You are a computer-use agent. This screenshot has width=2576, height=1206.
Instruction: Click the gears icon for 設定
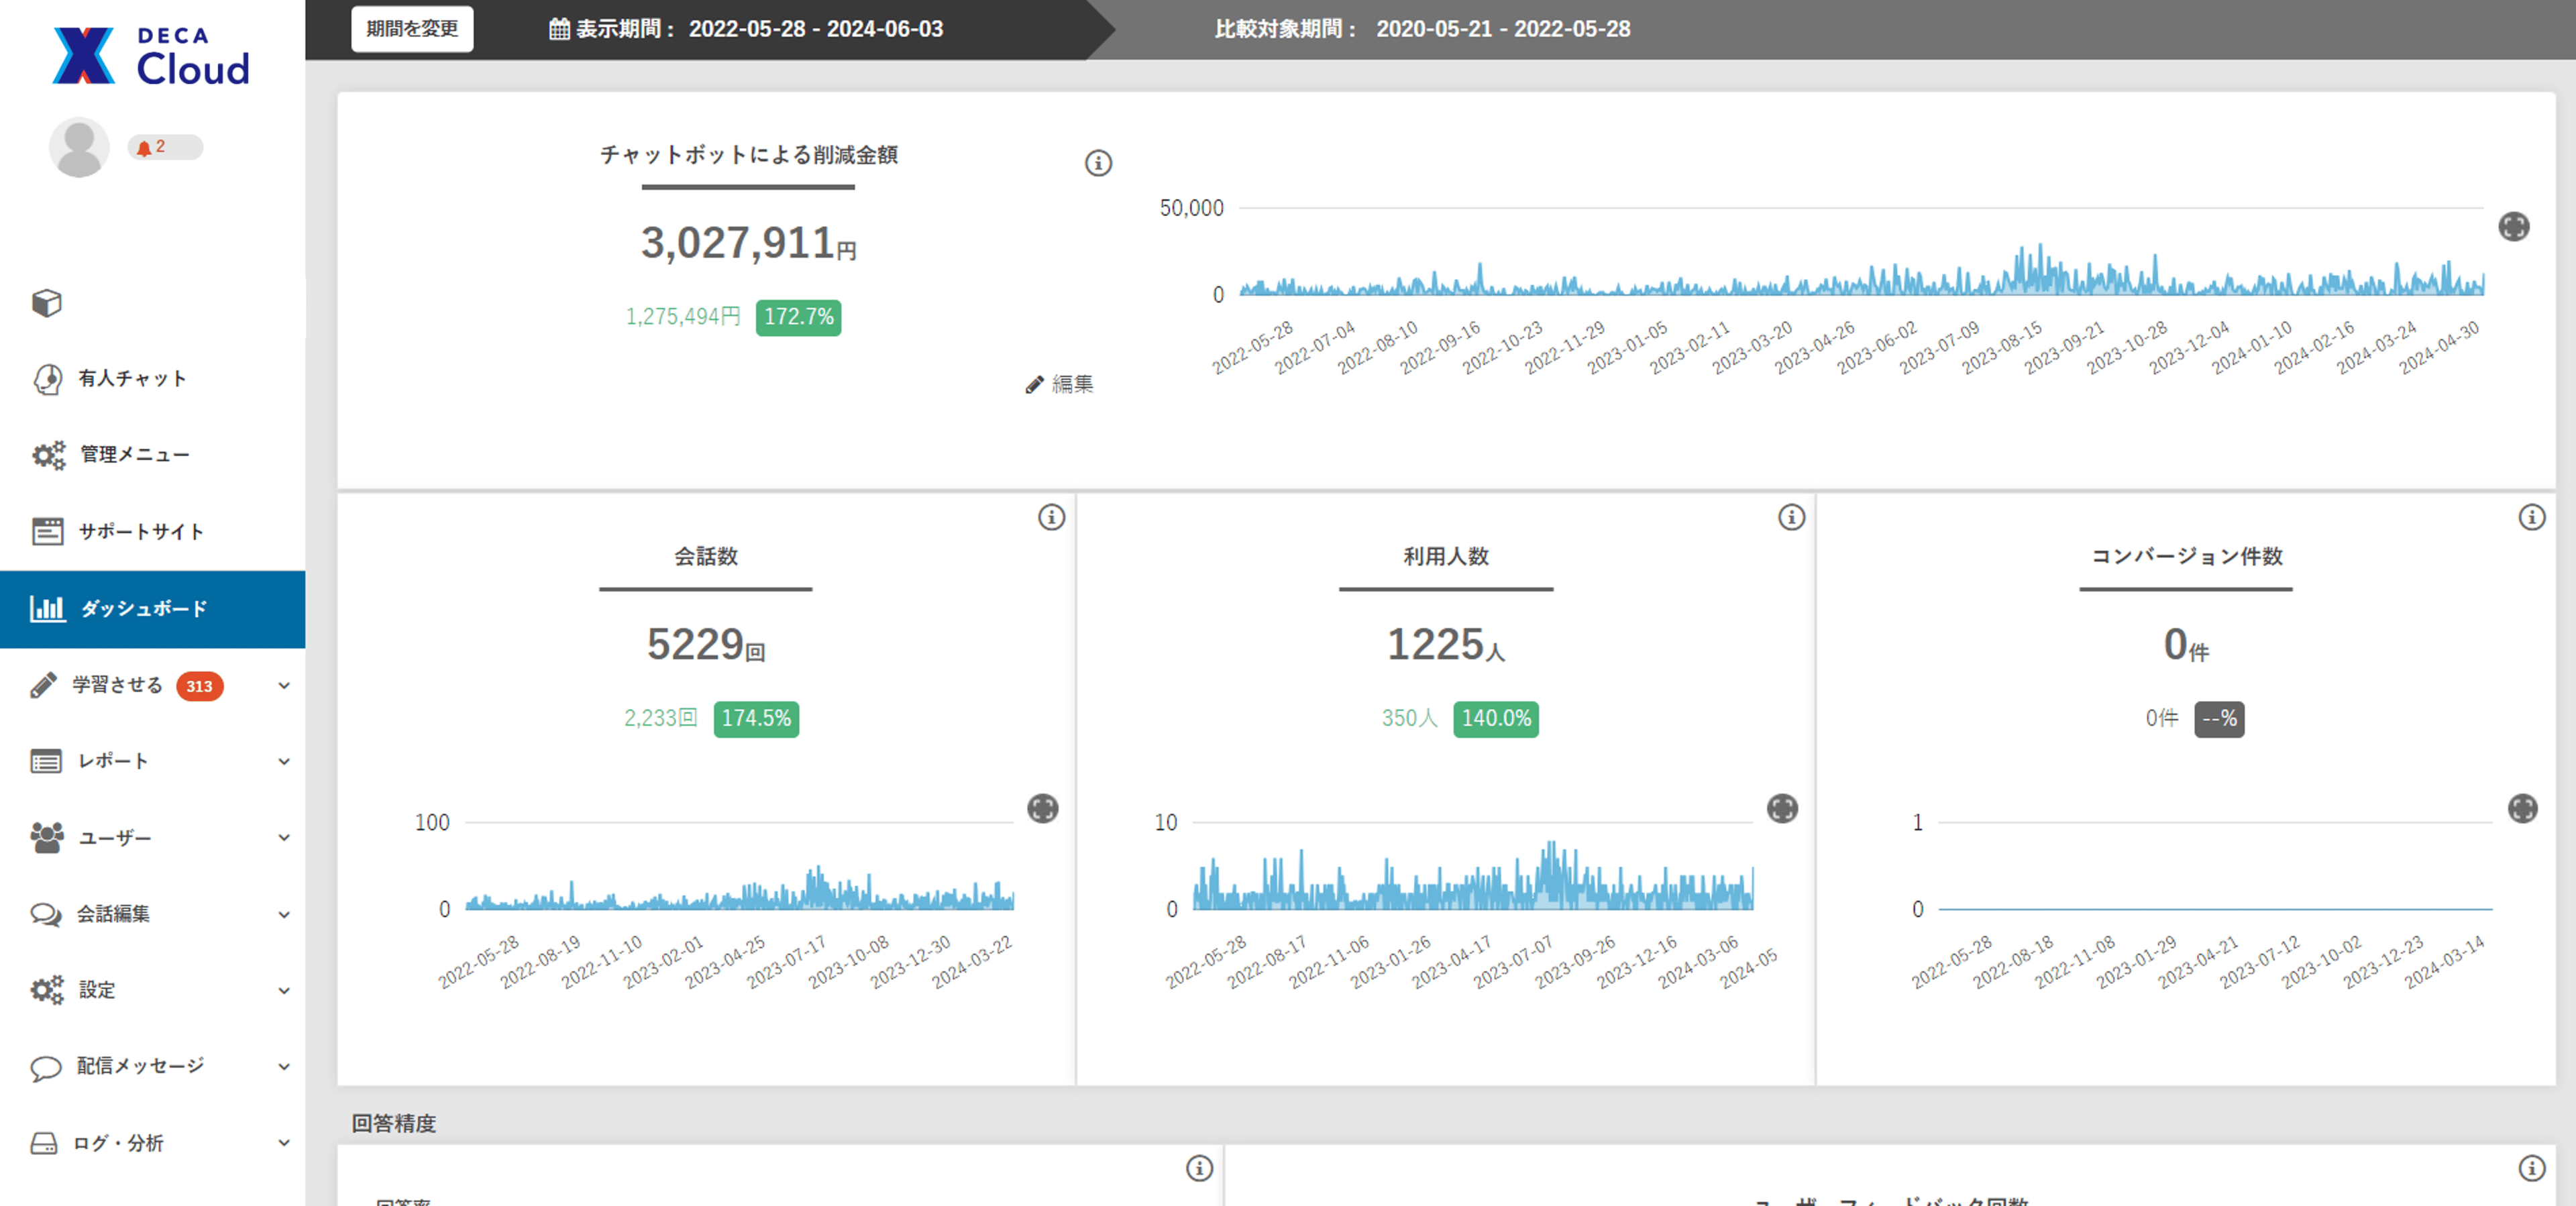click(47, 990)
